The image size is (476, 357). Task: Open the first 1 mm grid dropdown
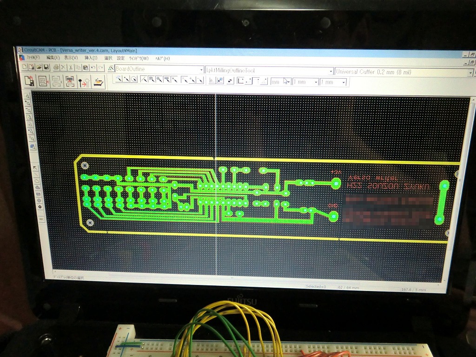click(316, 82)
